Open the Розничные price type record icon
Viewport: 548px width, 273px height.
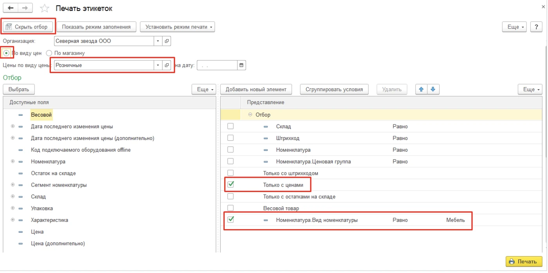click(166, 65)
